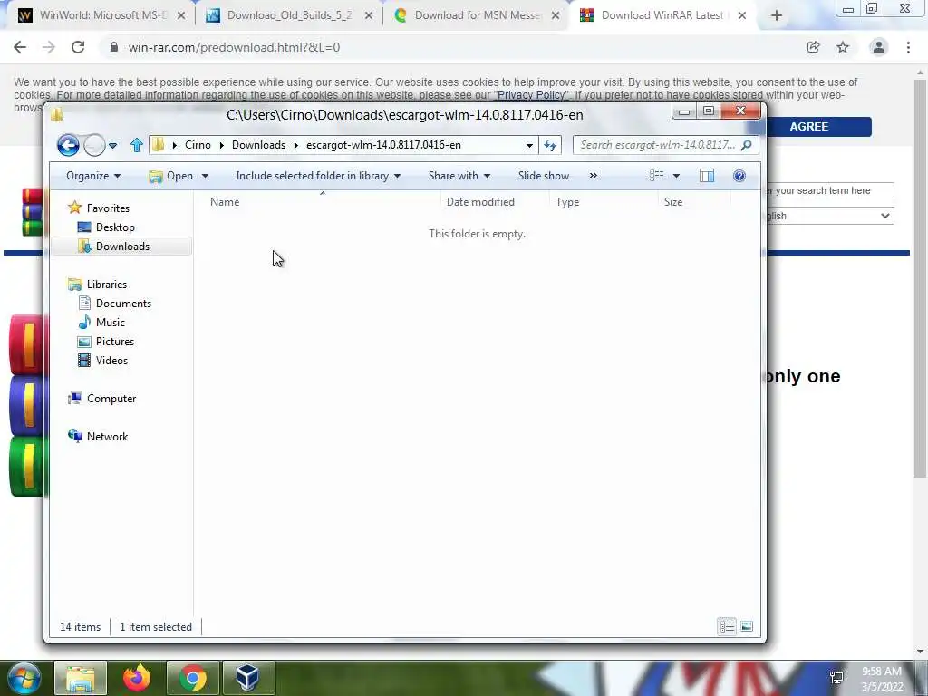
Task: Open Explorer Help
Action: (739, 176)
